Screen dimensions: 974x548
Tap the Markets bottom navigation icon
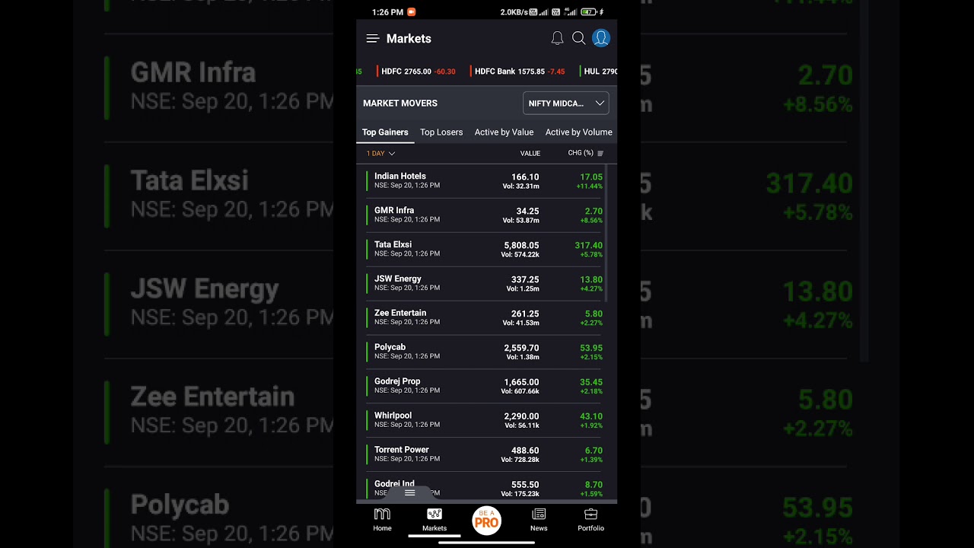434,515
